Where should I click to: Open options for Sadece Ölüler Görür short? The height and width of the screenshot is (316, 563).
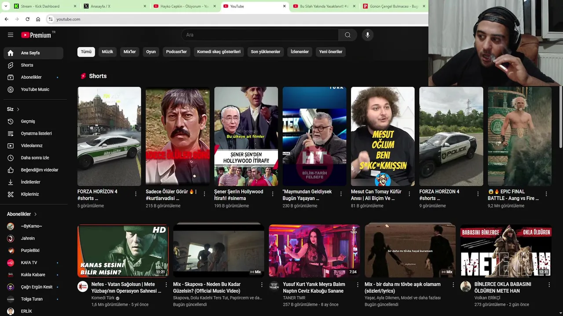pyautogui.click(x=204, y=194)
